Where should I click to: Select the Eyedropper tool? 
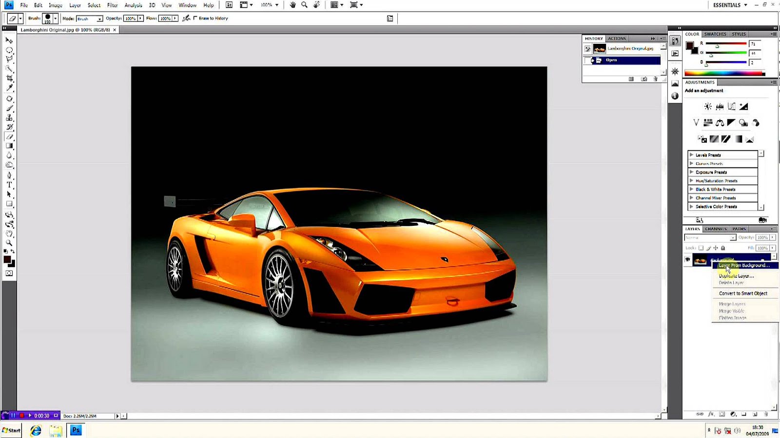(9, 88)
